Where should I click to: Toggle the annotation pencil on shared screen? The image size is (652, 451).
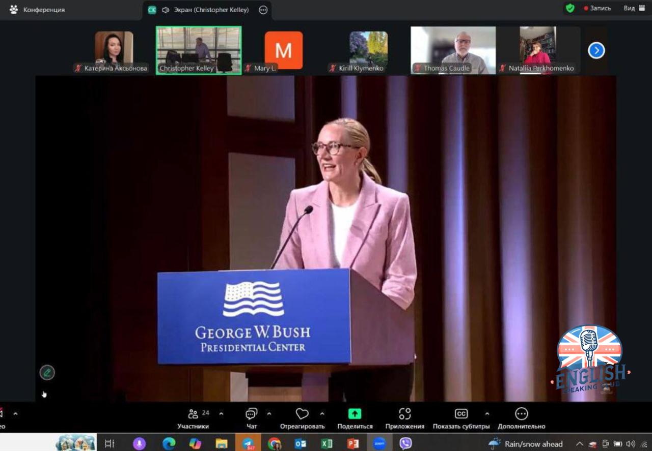coord(47,373)
